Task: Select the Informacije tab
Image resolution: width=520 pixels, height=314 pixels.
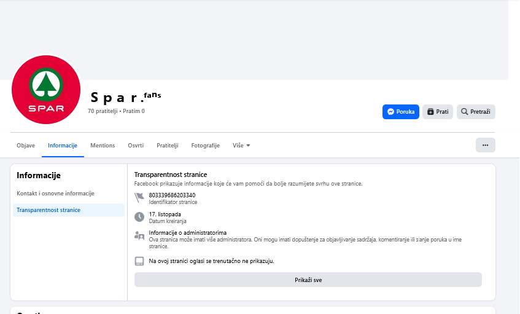Action: click(x=63, y=146)
